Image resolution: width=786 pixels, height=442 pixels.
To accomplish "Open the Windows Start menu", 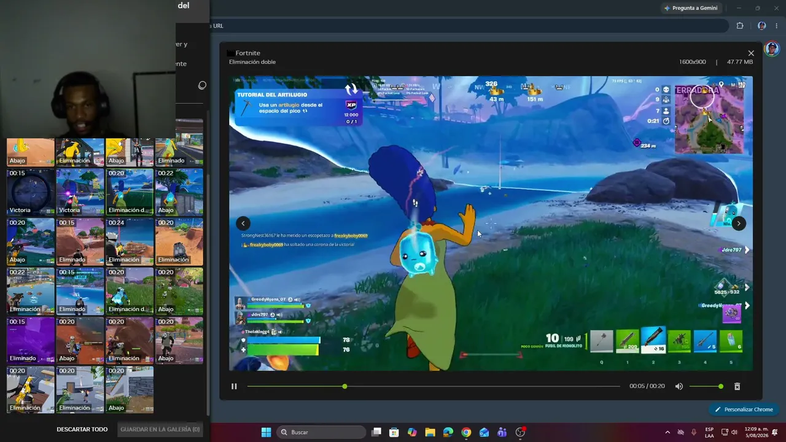I will pyautogui.click(x=266, y=432).
